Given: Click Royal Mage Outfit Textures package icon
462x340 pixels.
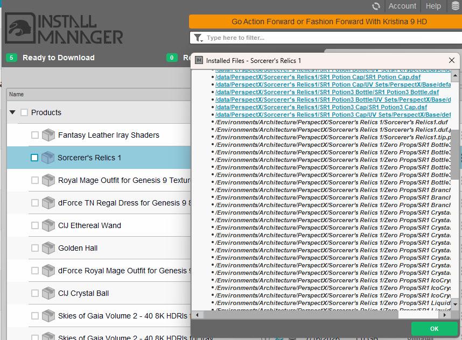Looking at the screenshot, I should tap(48, 180).
